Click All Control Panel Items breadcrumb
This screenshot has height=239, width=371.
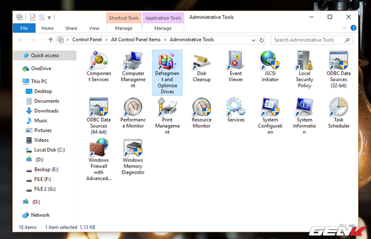pos(136,40)
